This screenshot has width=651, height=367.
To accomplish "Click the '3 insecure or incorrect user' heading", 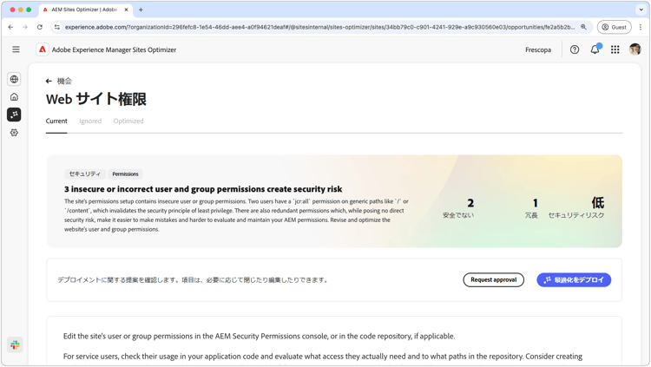I will click(203, 189).
